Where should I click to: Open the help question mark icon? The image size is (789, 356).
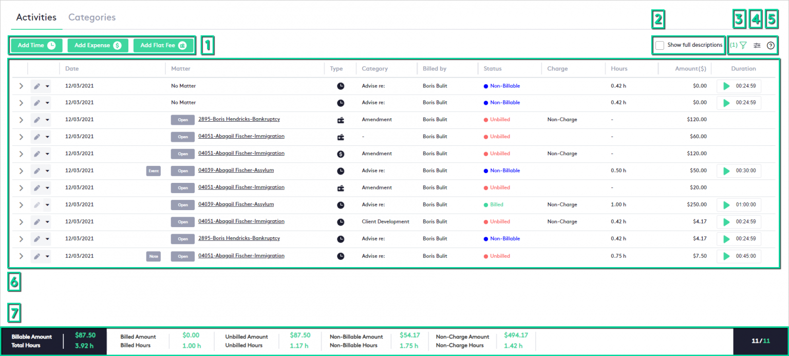(771, 45)
